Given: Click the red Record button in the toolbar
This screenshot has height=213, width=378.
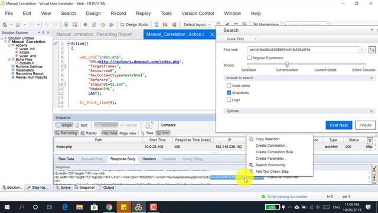Looking at the screenshot, I should tap(85, 25).
